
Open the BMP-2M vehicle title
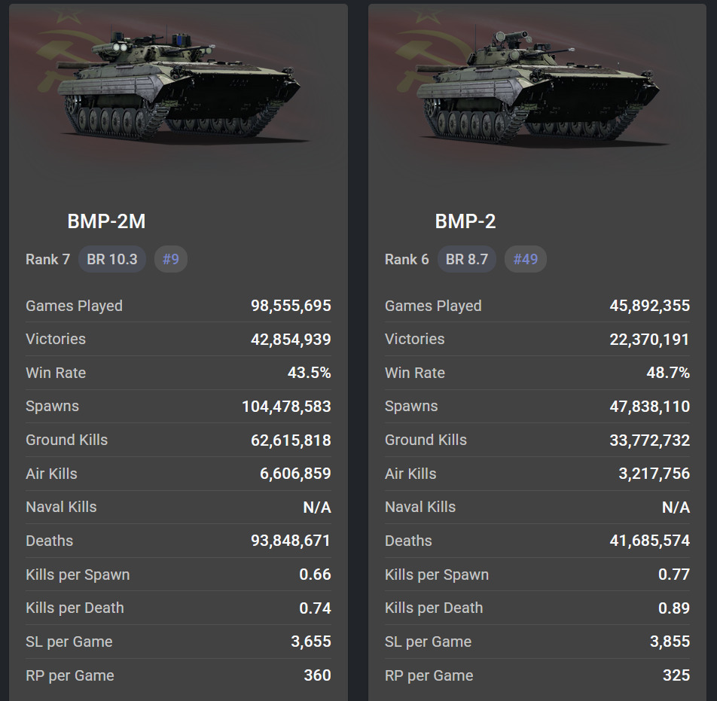click(x=106, y=221)
